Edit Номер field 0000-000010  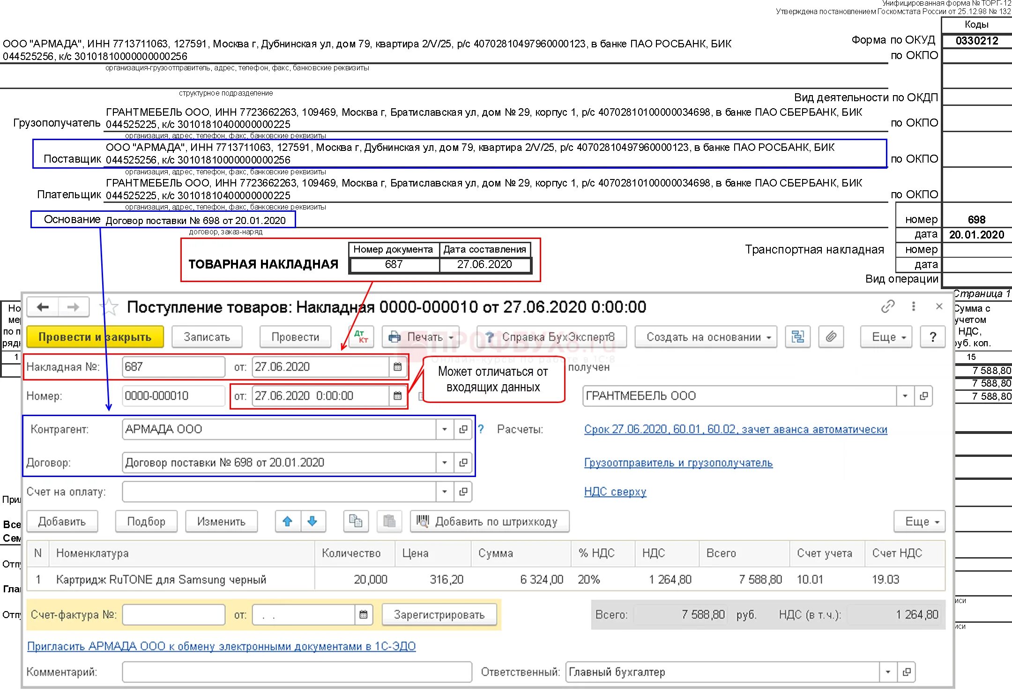coord(173,396)
